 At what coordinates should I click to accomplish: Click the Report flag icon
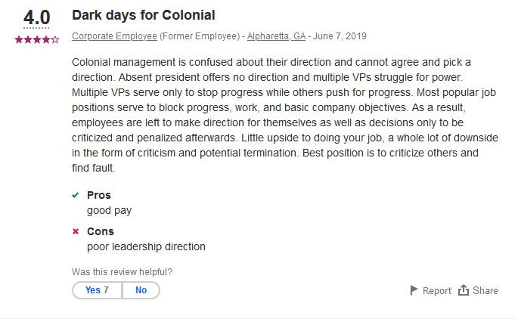414,290
